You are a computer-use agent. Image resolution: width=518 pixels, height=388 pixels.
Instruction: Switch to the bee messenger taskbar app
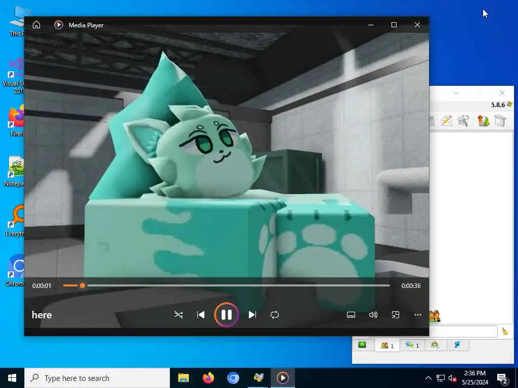click(x=258, y=378)
